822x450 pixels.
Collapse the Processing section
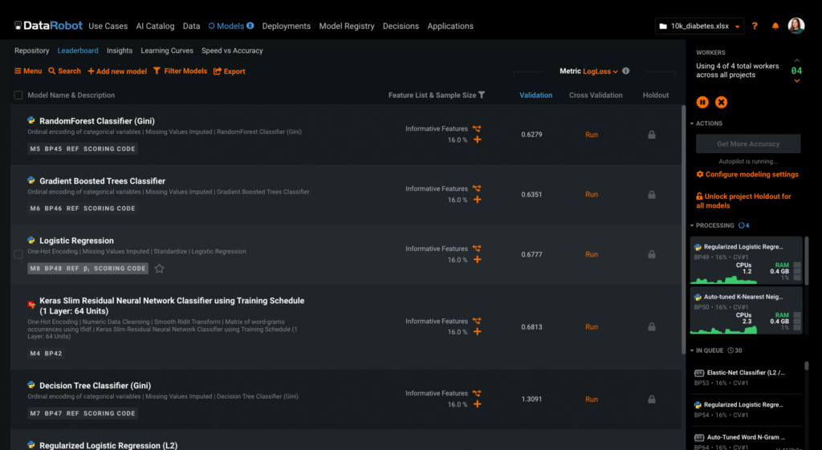(712, 225)
